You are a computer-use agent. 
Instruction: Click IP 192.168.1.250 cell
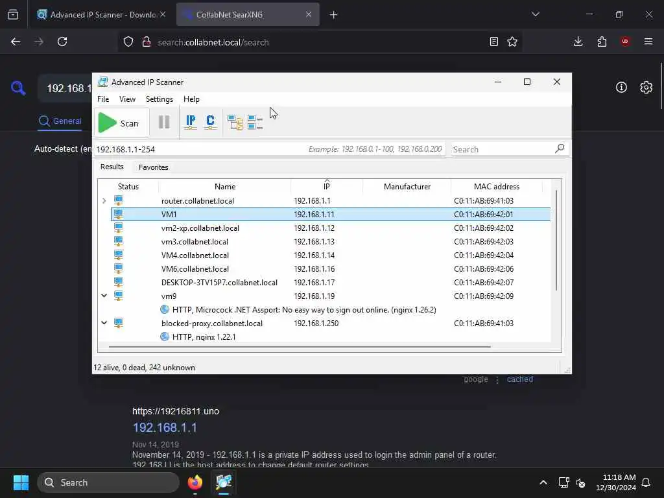pos(316,323)
